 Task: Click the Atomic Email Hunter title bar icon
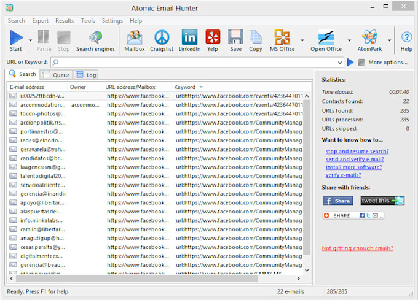9,8
